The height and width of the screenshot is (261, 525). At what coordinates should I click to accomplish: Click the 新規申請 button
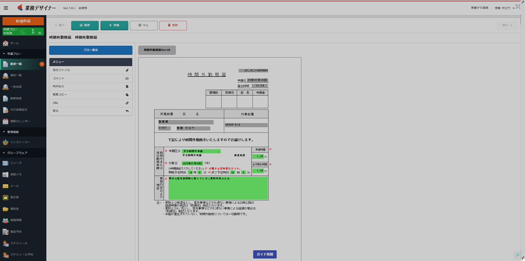pos(23,21)
